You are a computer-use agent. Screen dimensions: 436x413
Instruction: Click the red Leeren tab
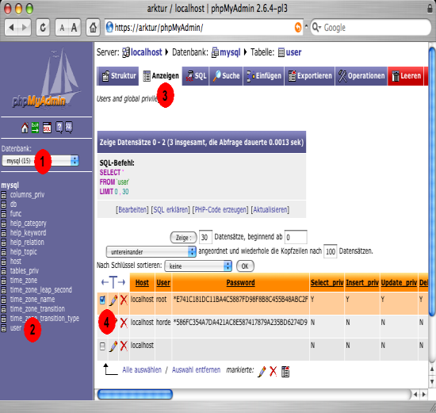[x=406, y=75]
